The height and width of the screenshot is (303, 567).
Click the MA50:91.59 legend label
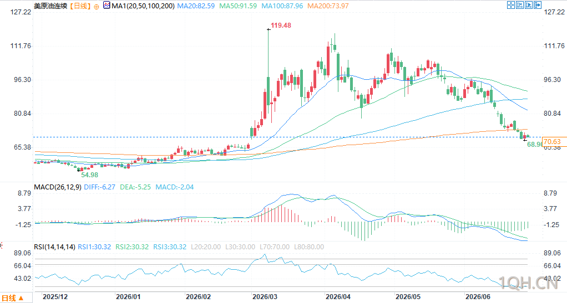point(239,6)
